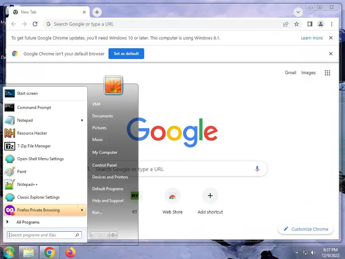
Task: Close the New Tab tab
Action: 84,12
